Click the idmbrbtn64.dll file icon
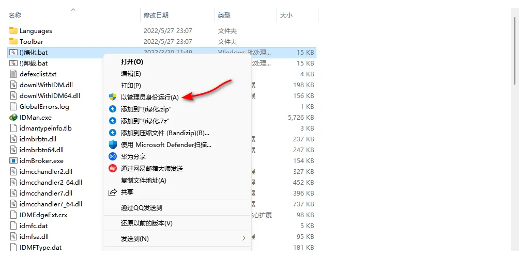The width and height of the screenshot is (519, 259). (x=13, y=150)
